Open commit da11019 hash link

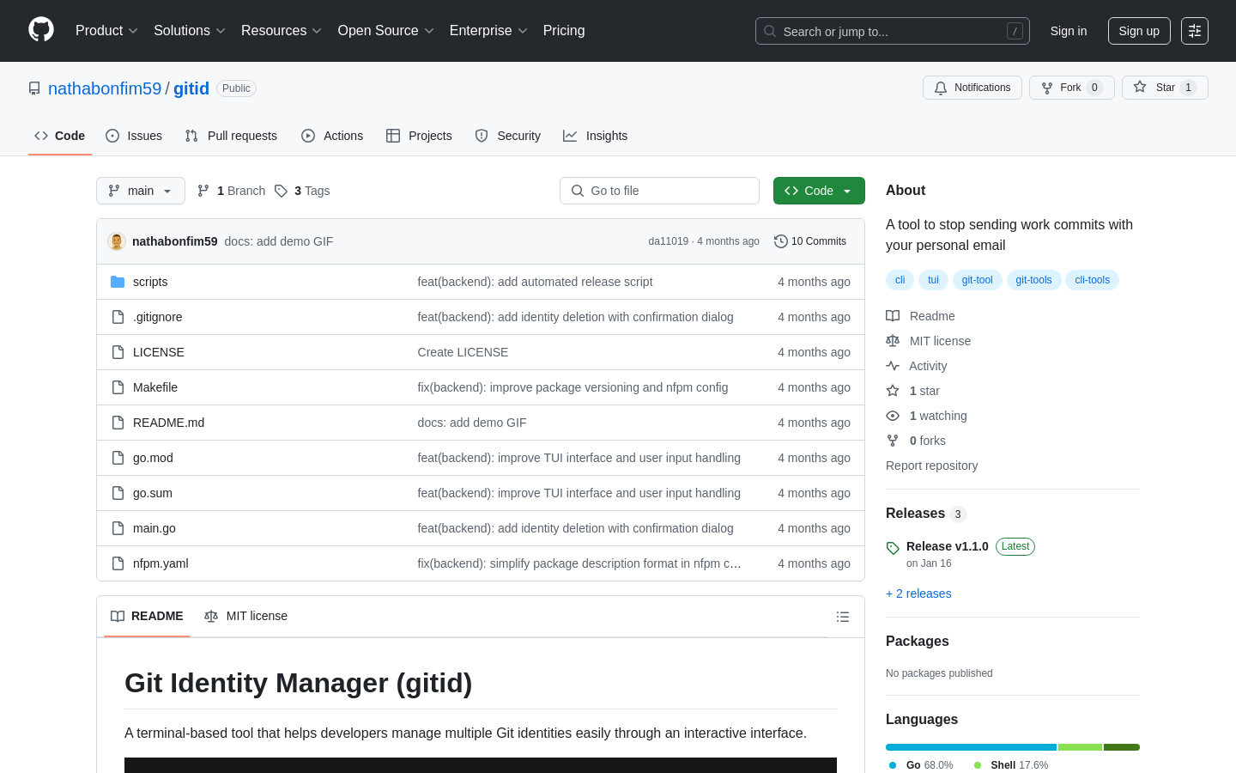(x=669, y=241)
